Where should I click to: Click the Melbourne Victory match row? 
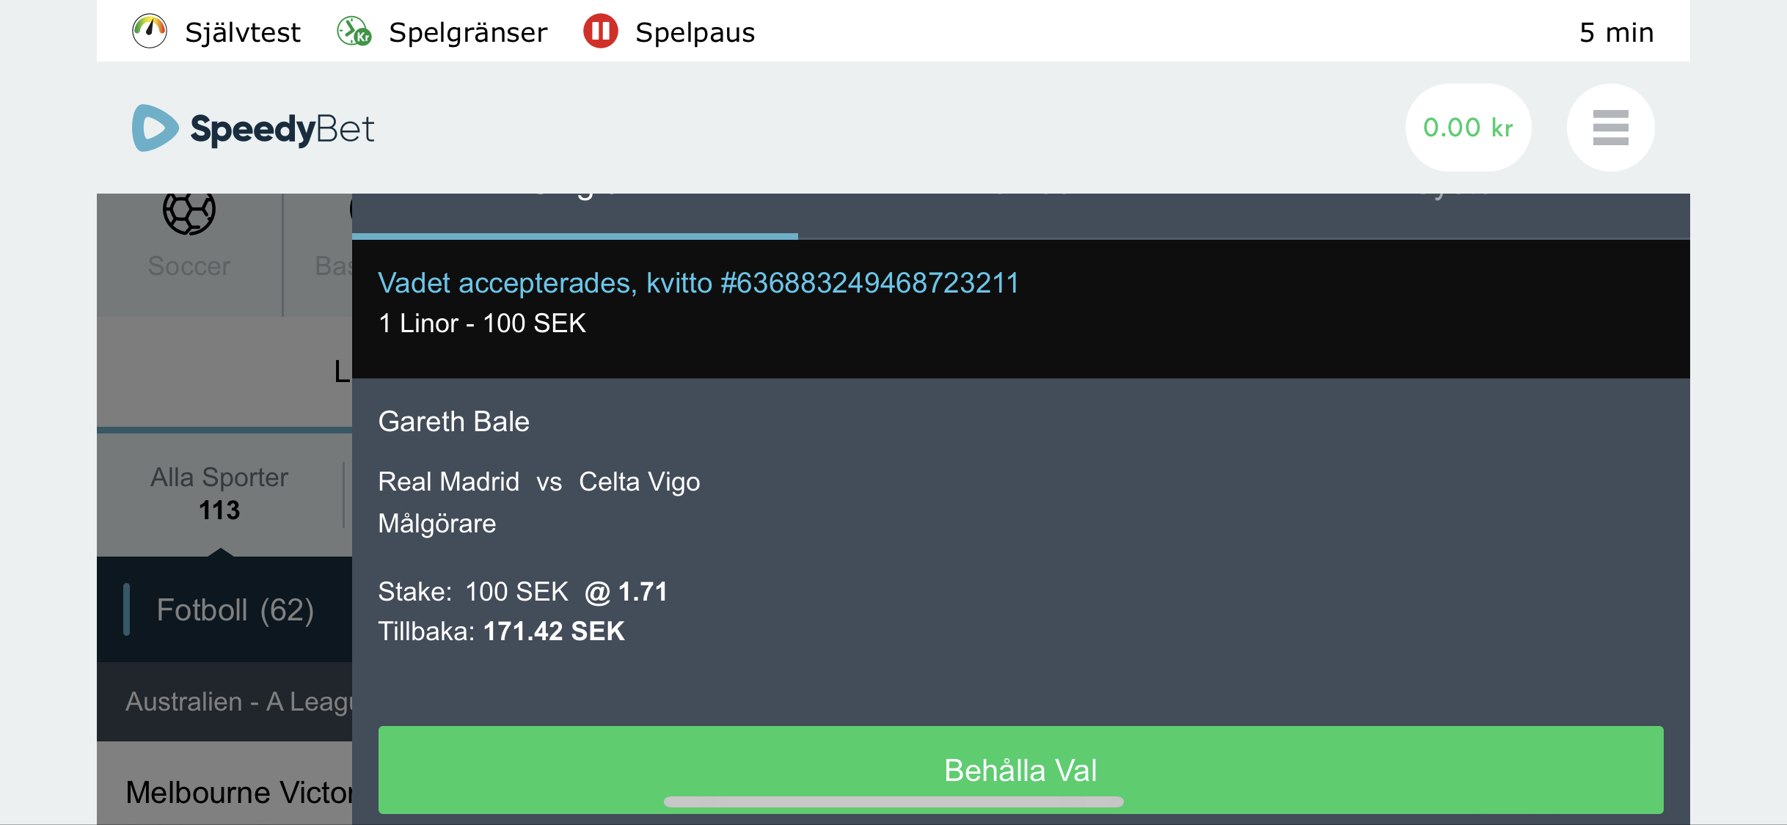click(x=224, y=791)
